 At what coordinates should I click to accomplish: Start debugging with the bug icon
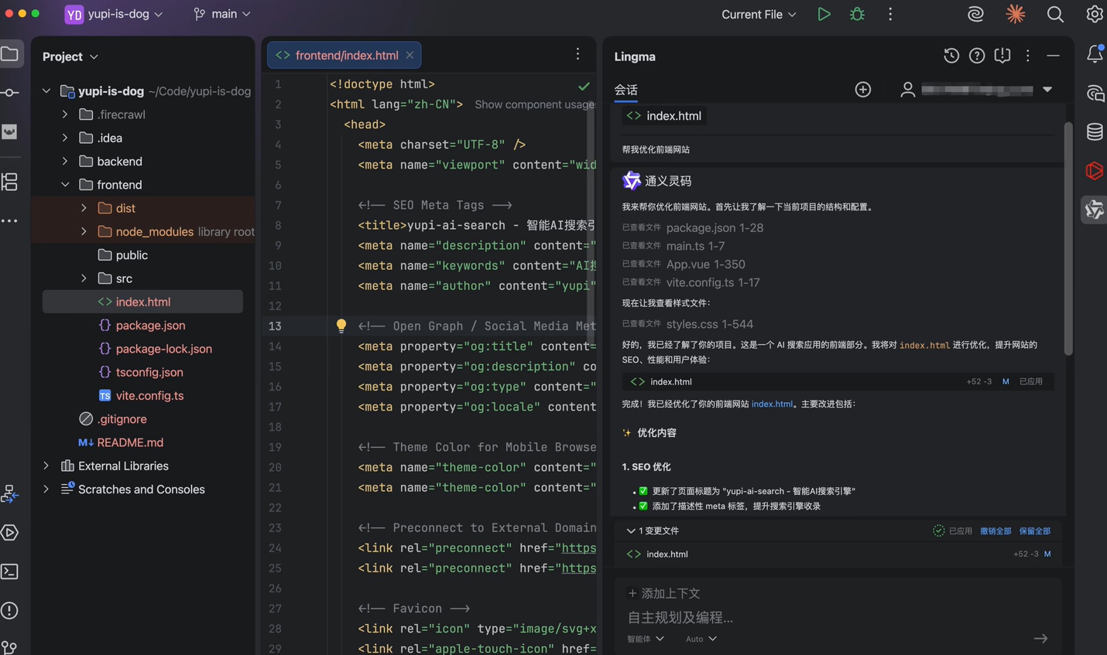pos(857,14)
